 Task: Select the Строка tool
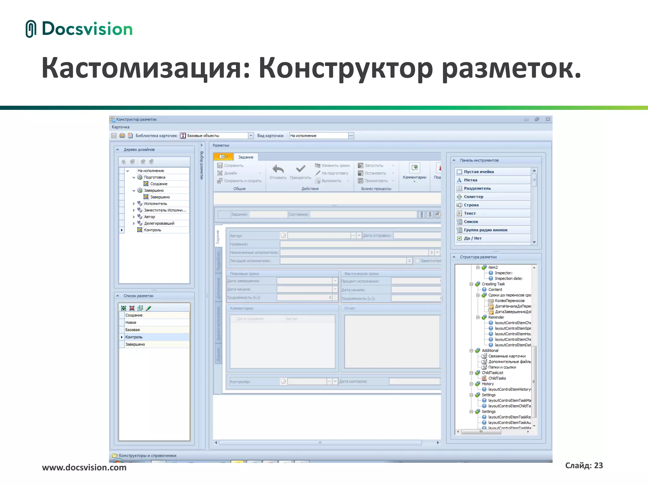pyautogui.click(x=493, y=205)
